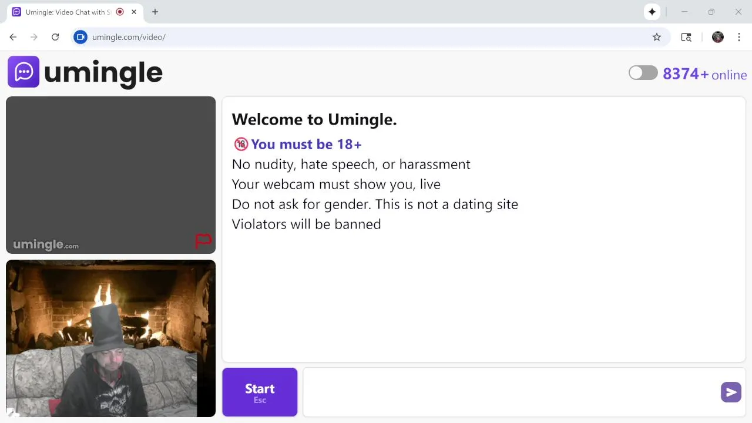Image resolution: width=752 pixels, height=423 pixels.
Task: Click the red report flag icon
Action: (x=203, y=241)
